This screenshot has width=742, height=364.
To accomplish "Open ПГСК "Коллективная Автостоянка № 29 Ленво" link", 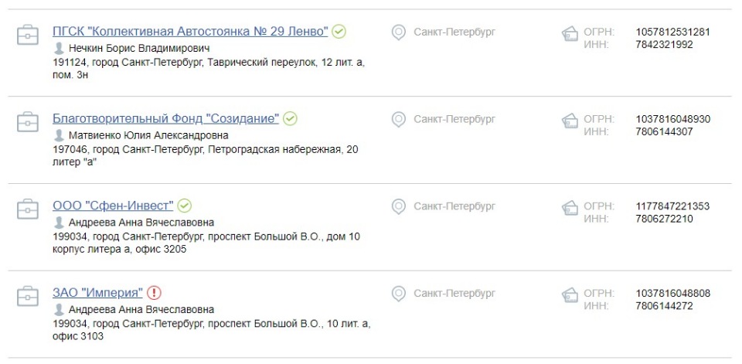I will pos(190,32).
